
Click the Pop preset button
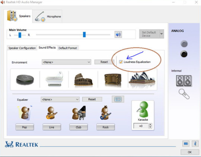point(25,127)
